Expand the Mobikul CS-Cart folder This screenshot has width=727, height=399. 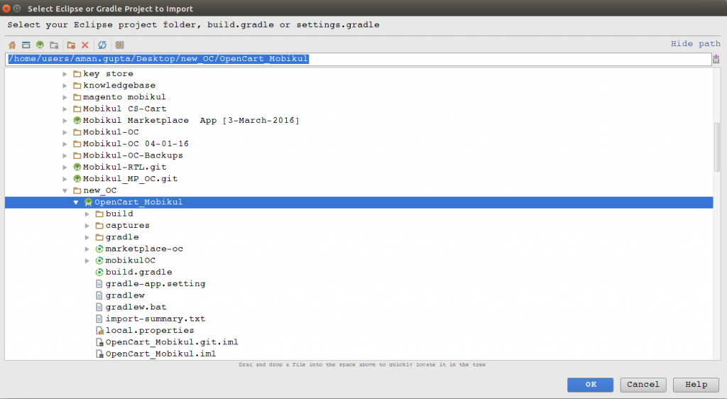point(65,109)
